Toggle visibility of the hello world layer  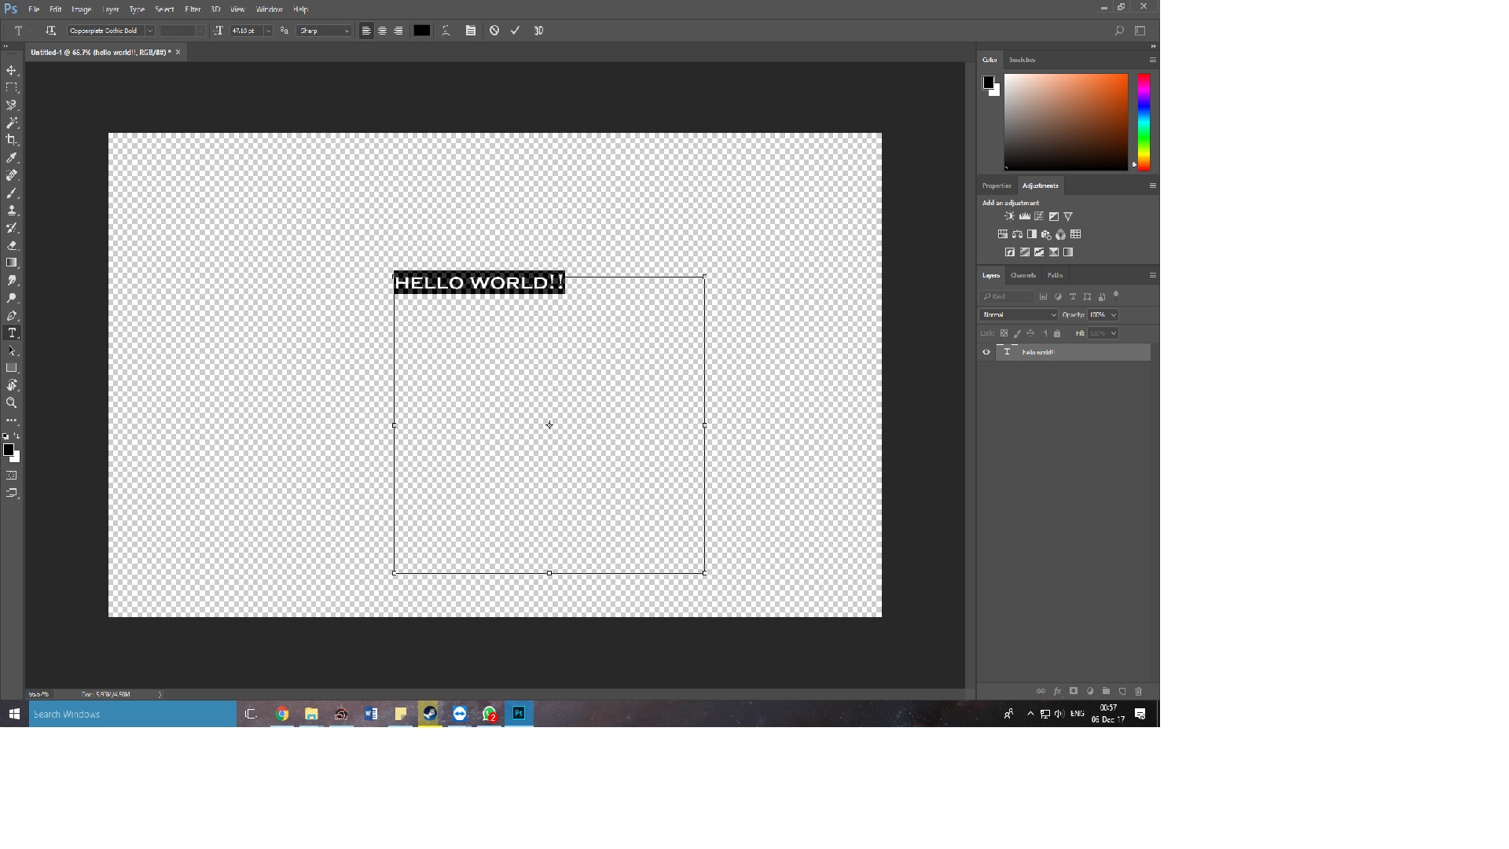click(x=986, y=352)
